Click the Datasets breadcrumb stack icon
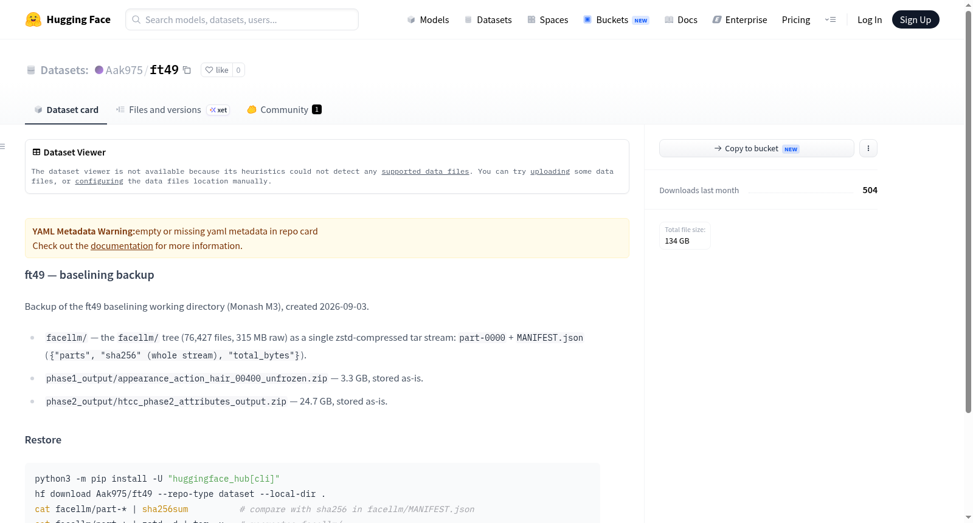Image resolution: width=973 pixels, height=523 pixels. point(31,70)
